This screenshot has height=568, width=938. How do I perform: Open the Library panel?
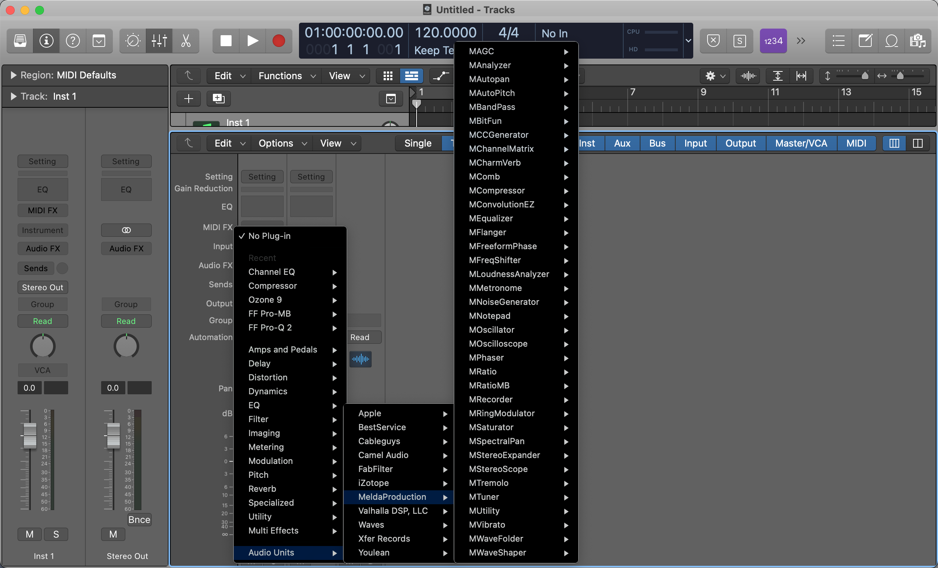19,41
